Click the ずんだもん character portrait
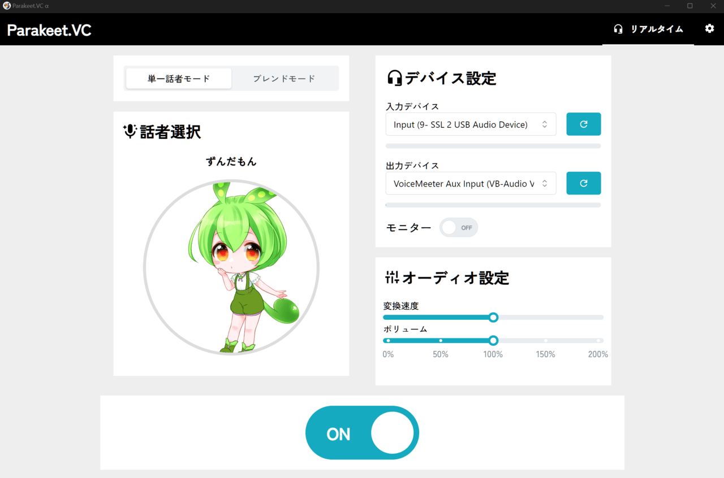Viewport: 724px width, 478px height. (231, 267)
